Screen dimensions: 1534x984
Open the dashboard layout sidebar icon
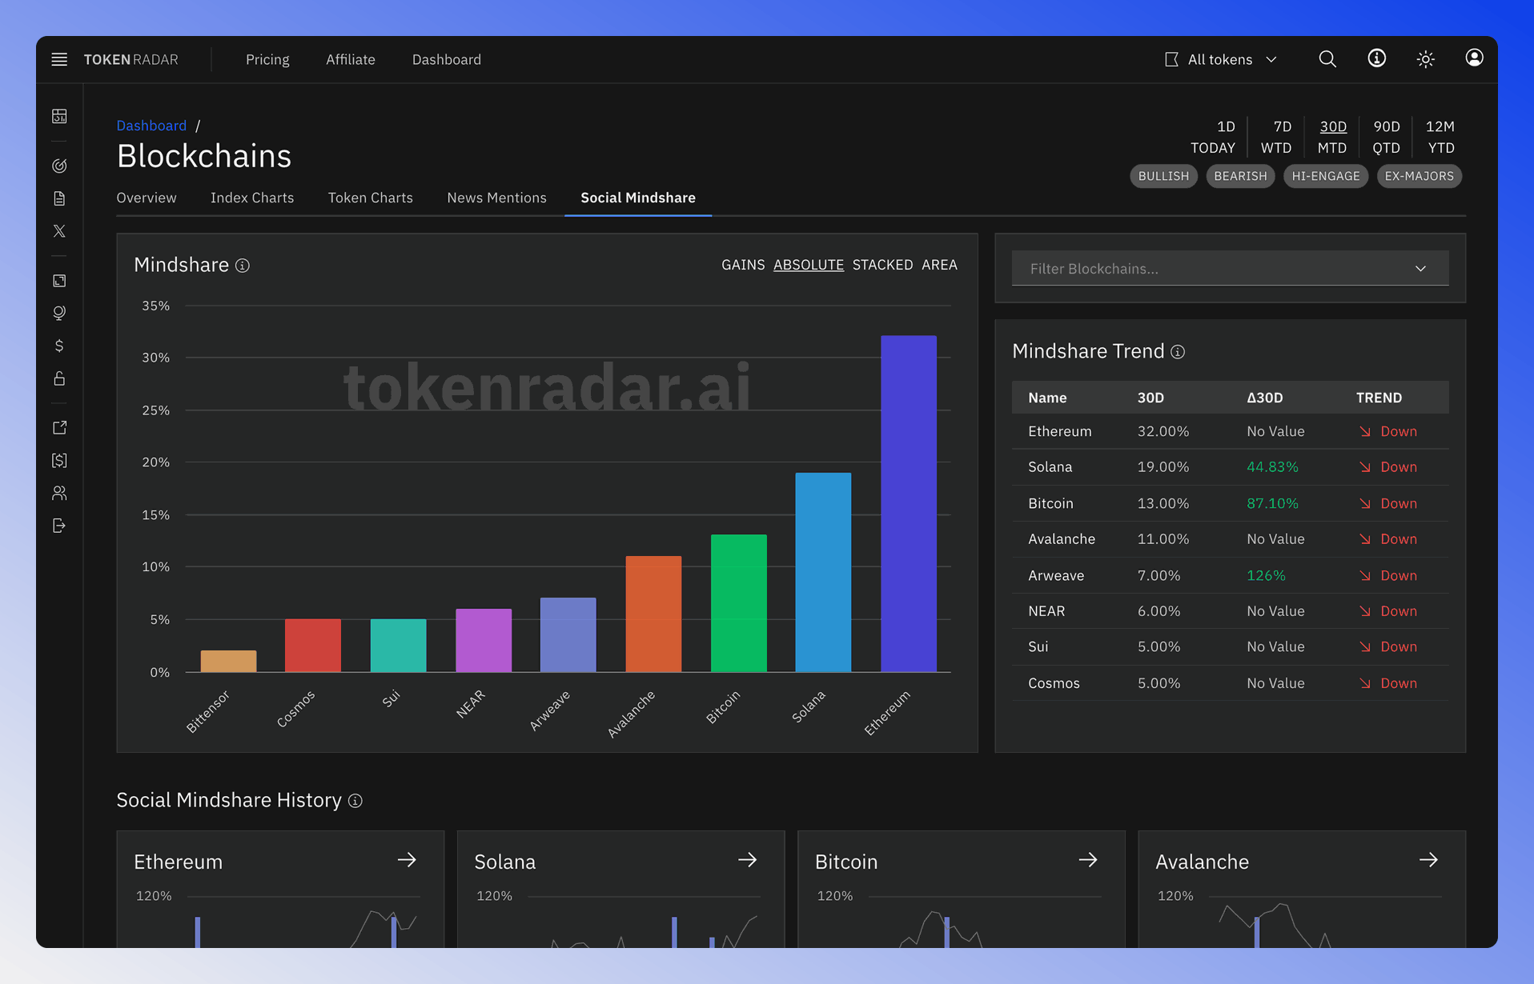pos(59,116)
